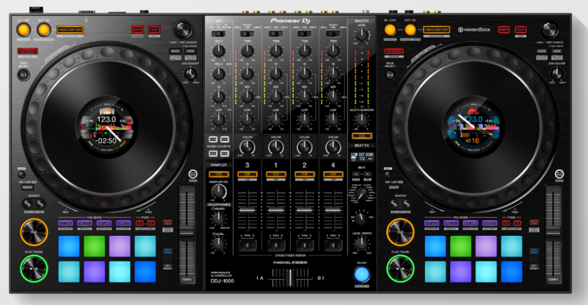Click the right deck browse rotary selector
Screen dimensions: 588x305
550,29
